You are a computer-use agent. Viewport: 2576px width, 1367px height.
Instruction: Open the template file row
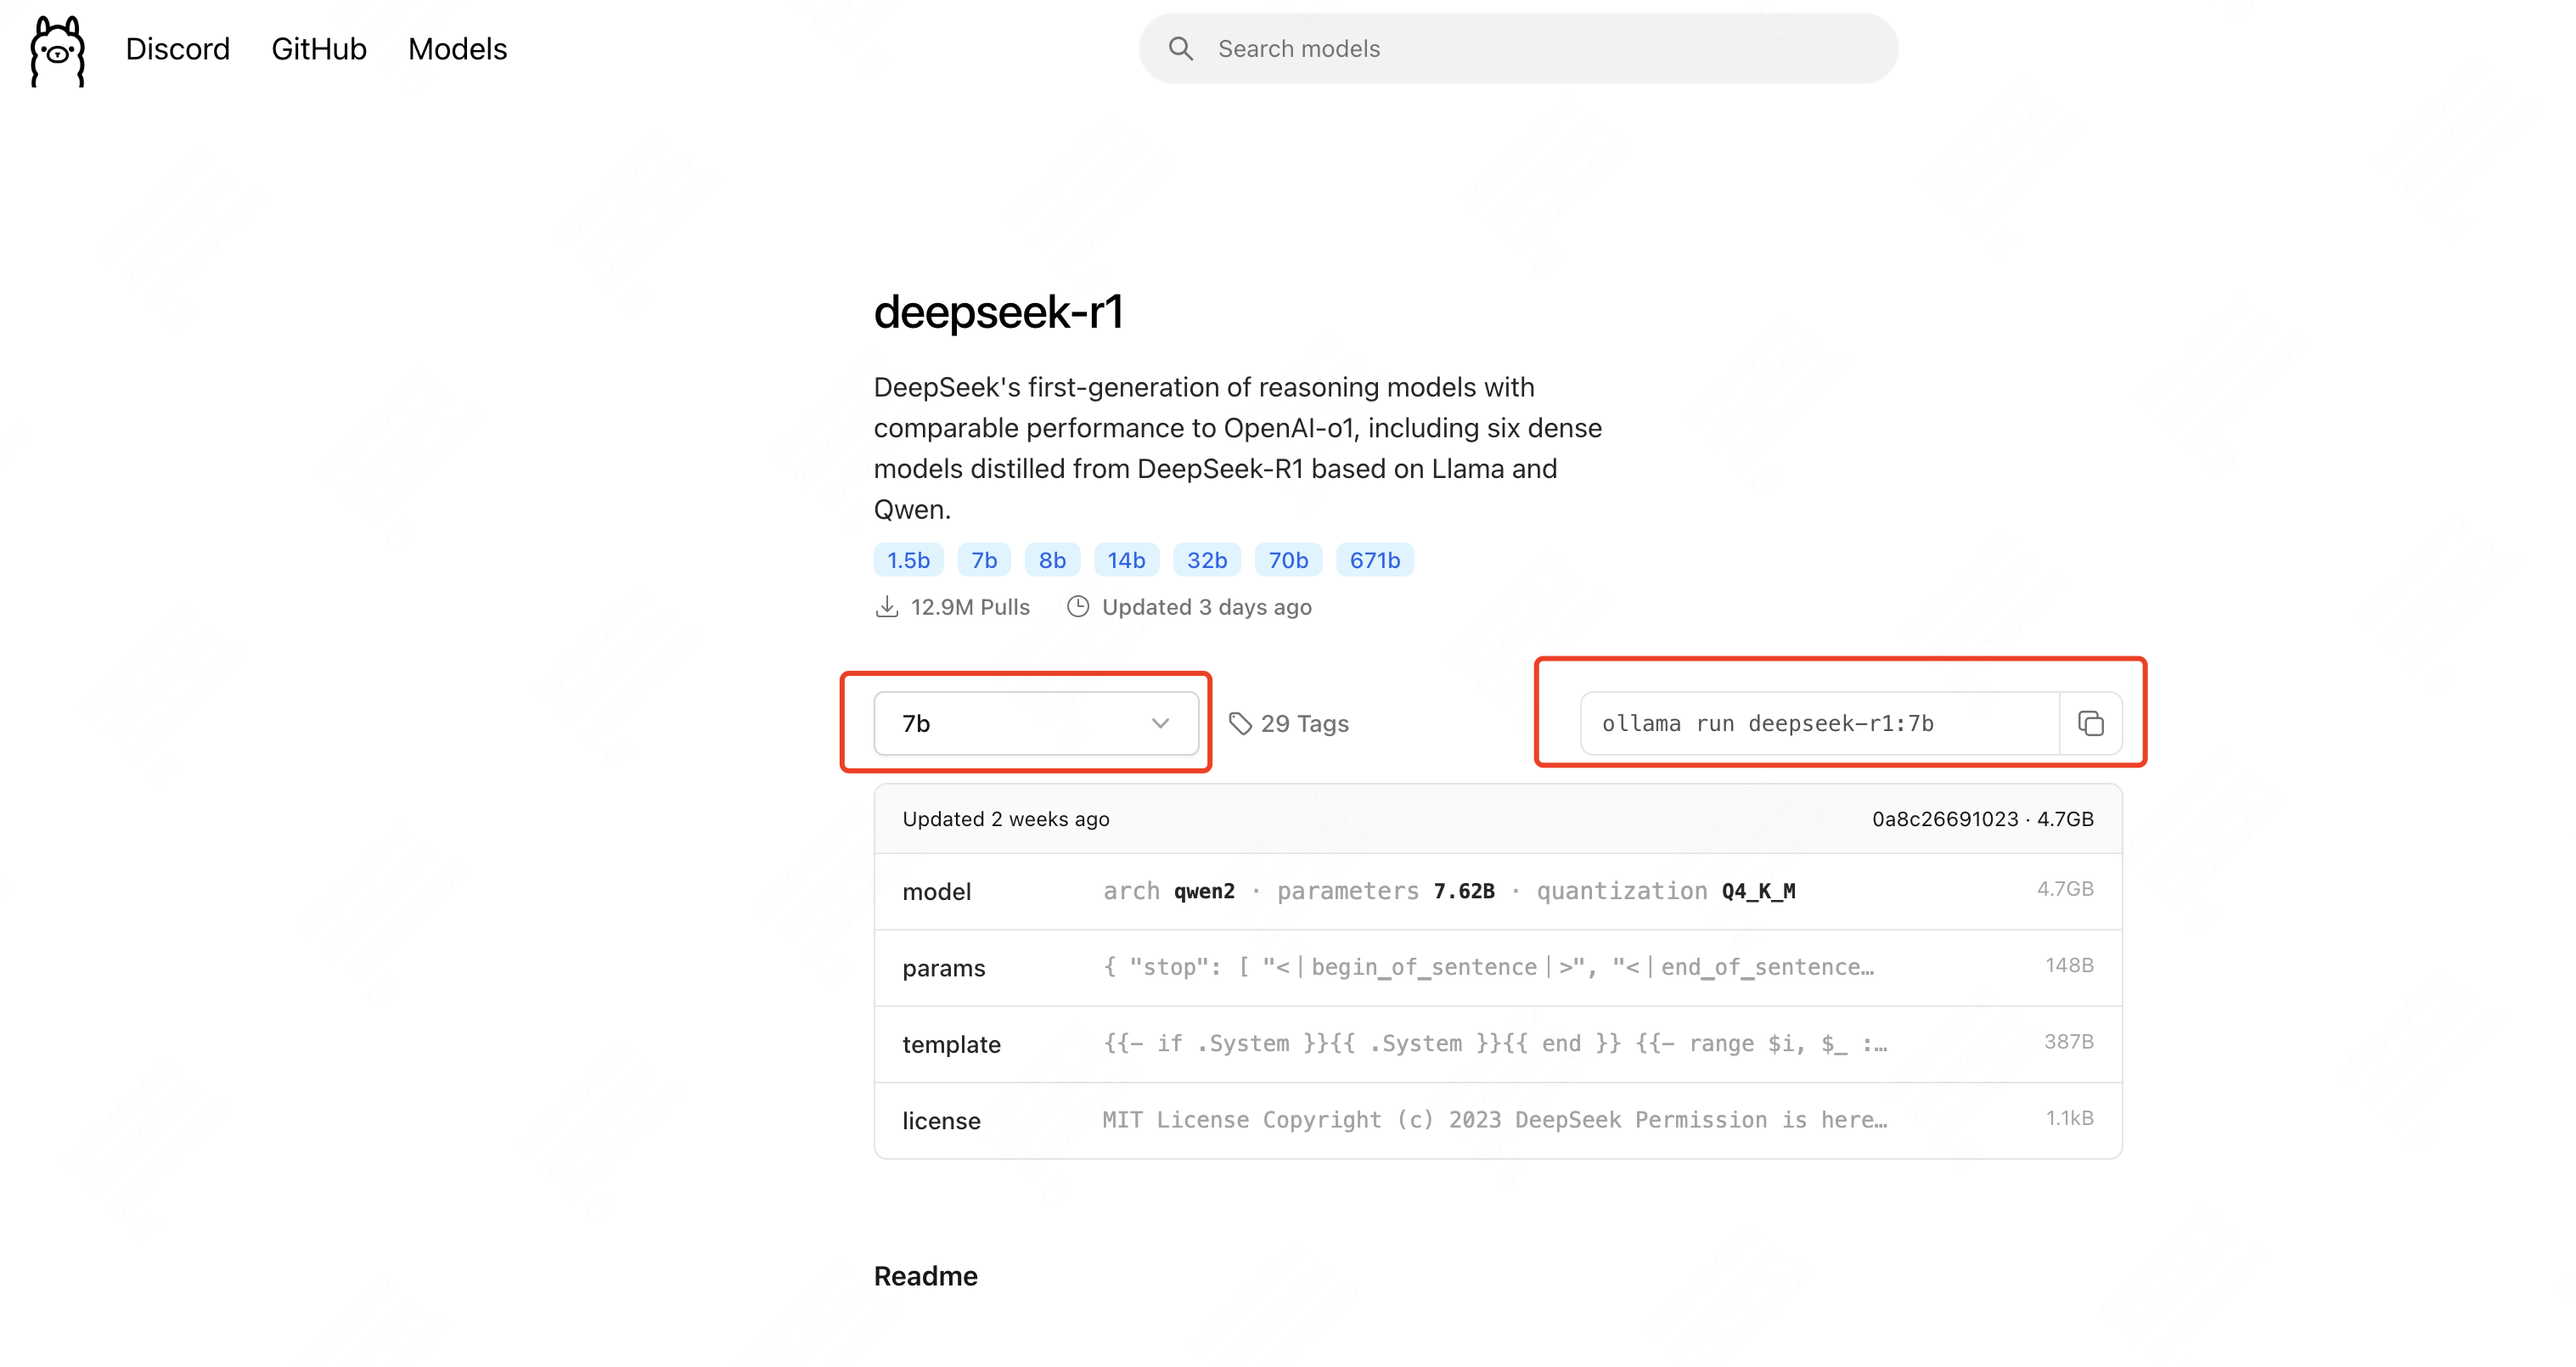pyautogui.click(x=1498, y=1044)
